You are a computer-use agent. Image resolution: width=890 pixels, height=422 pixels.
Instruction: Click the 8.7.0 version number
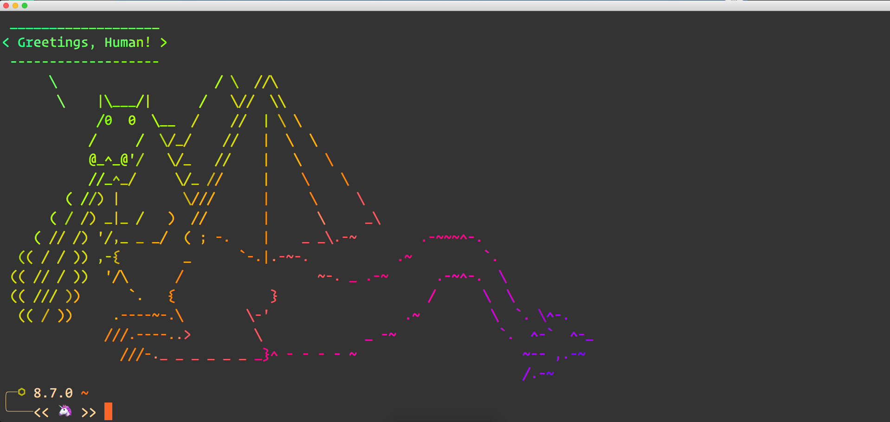pyautogui.click(x=53, y=393)
